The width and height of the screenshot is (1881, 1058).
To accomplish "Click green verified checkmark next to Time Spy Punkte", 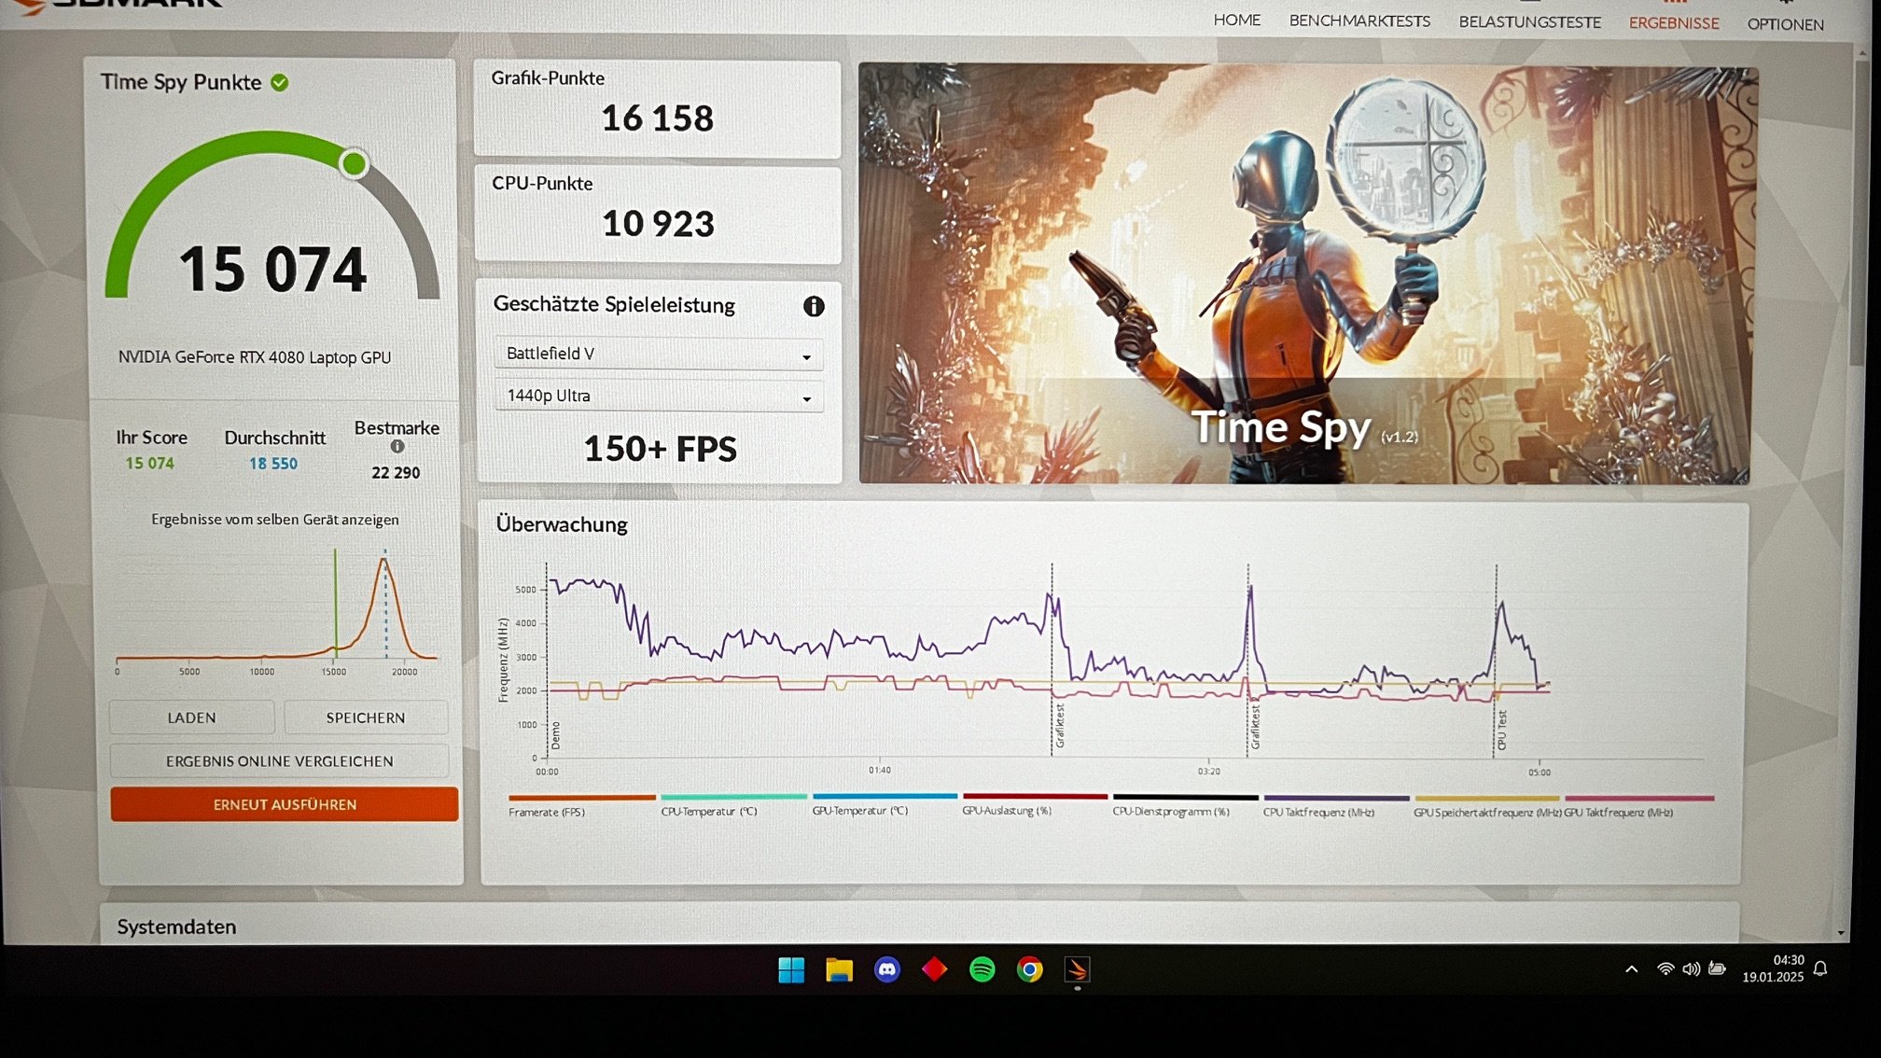I will [x=280, y=83].
